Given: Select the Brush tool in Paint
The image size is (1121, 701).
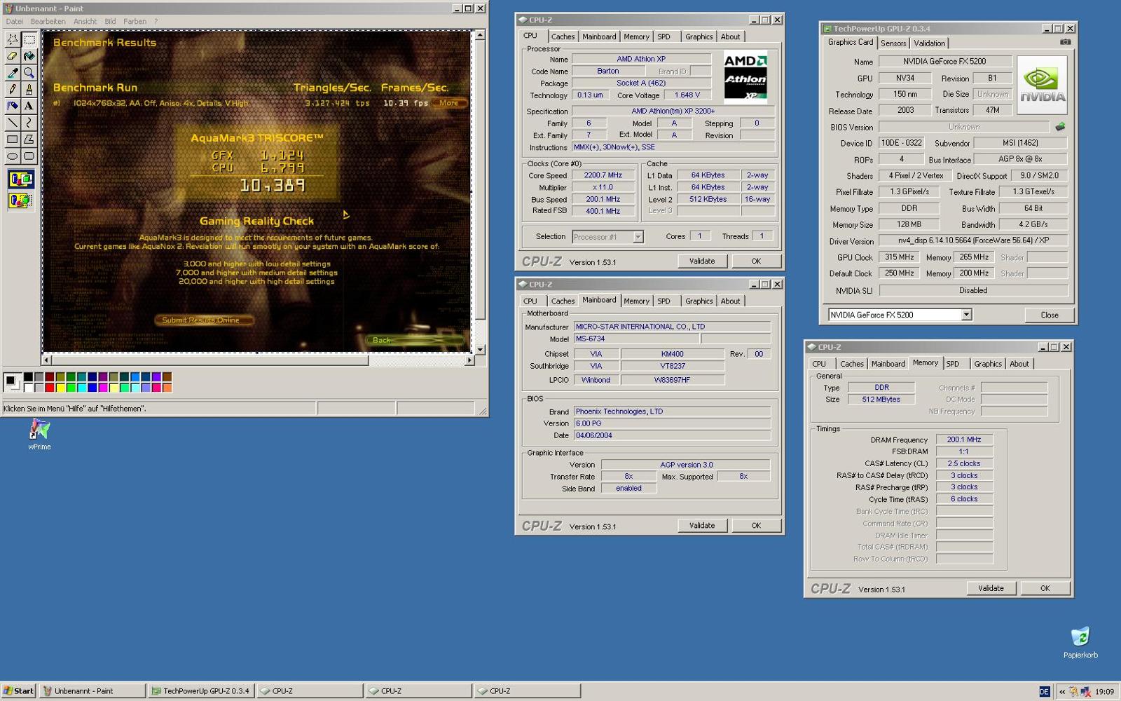Looking at the screenshot, I should point(29,89).
